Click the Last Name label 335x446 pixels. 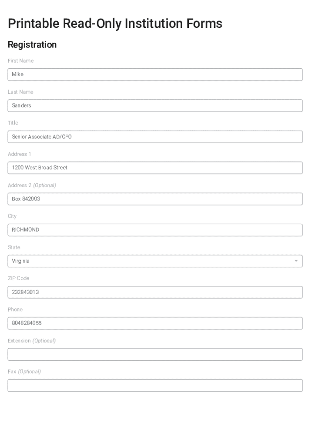[x=20, y=92]
